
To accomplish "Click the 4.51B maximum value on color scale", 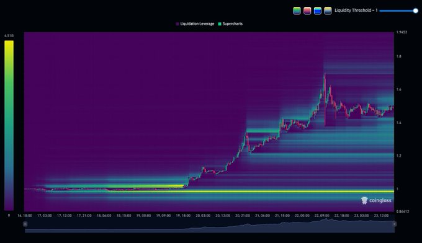I will click(9, 35).
